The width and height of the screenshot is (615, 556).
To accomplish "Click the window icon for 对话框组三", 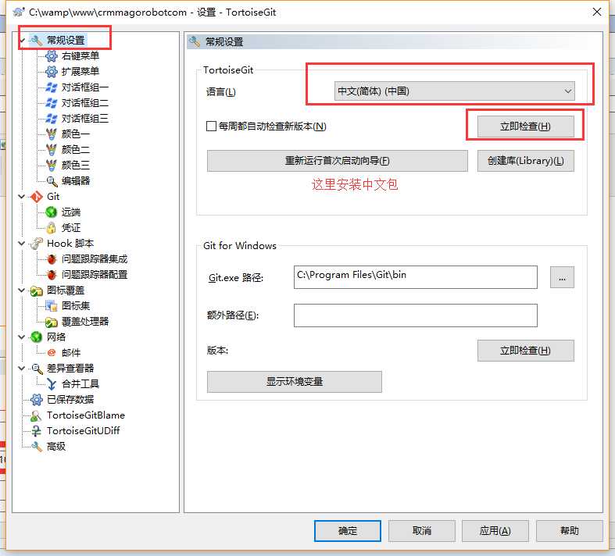I will pyautogui.click(x=52, y=119).
